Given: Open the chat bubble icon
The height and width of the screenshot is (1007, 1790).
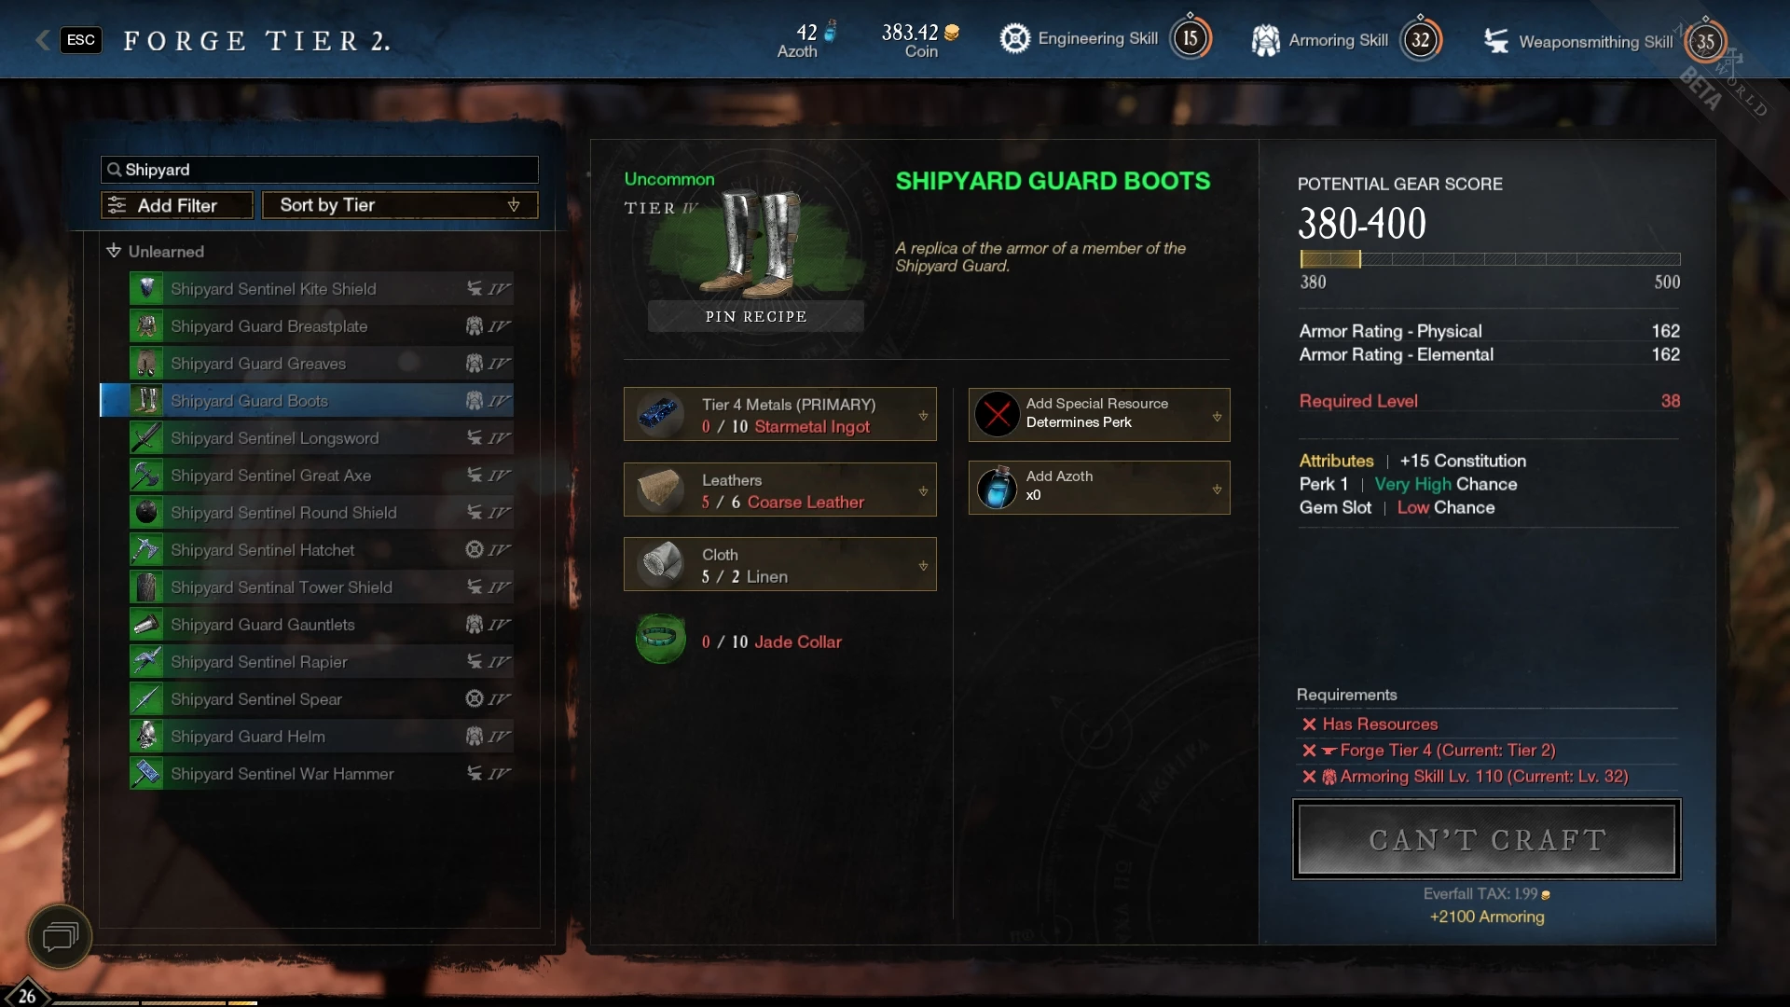Looking at the screenshot, I should (x=61, y=936).
